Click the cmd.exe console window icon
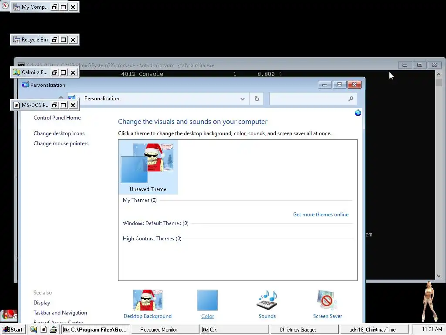Image resolution: width=446 pixels, height=335 pixels. pos(21,65)
